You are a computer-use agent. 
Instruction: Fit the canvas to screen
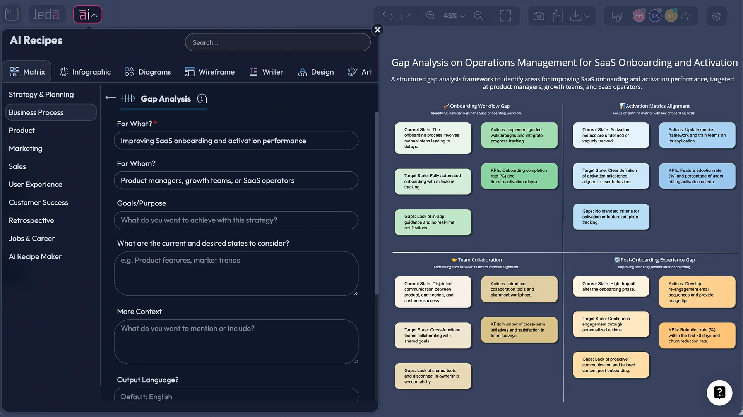(505, 16)
